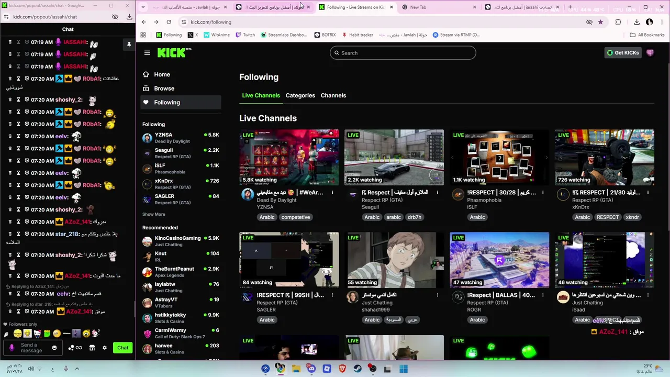
Task: Click the Hello Kitty emote in quick emote row
Action: point(37,334)
